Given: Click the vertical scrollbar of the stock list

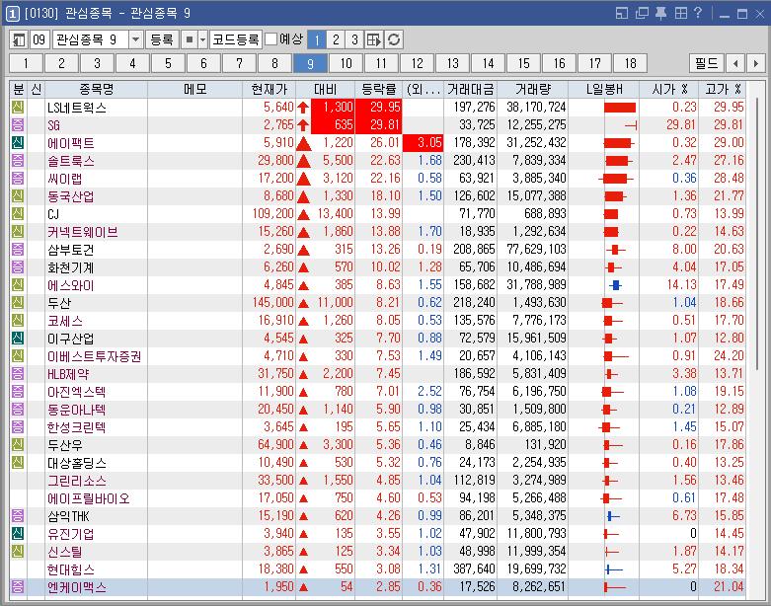Looking at the screenshot, I should tap(757, 234).
